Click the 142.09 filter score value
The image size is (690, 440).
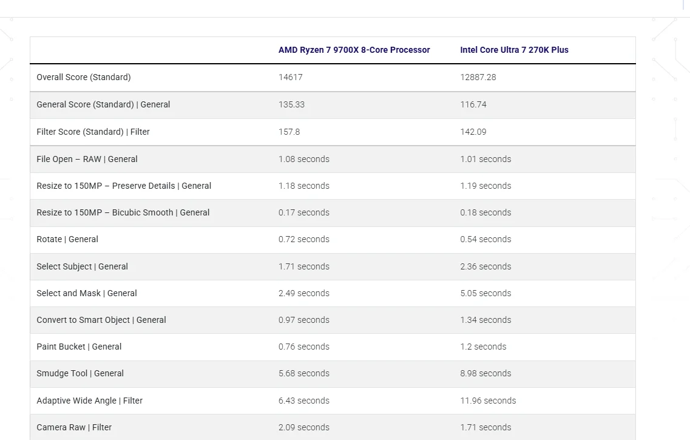473,132
